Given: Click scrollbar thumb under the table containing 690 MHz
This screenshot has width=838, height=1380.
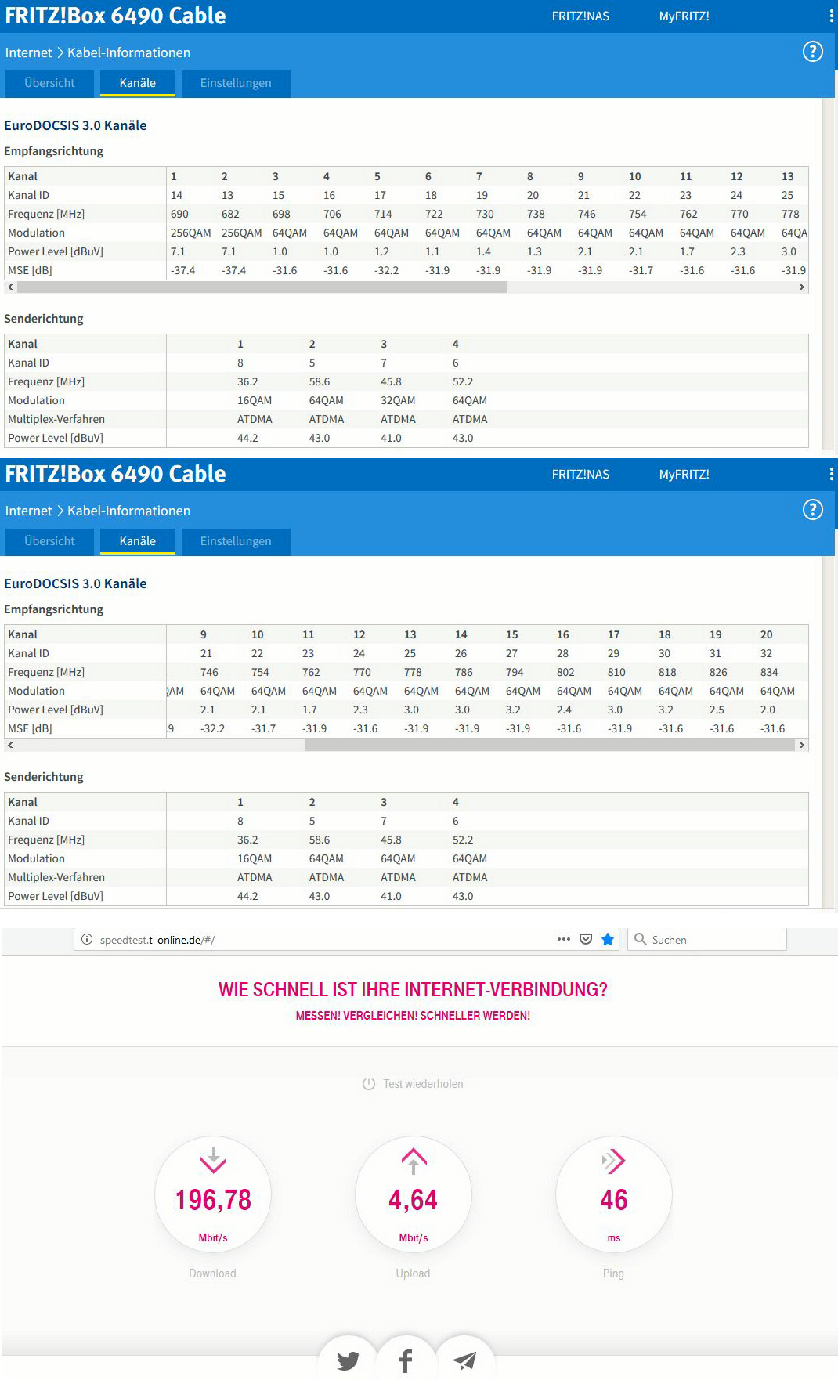Looking at the screenshot, I should click(262, 287).
